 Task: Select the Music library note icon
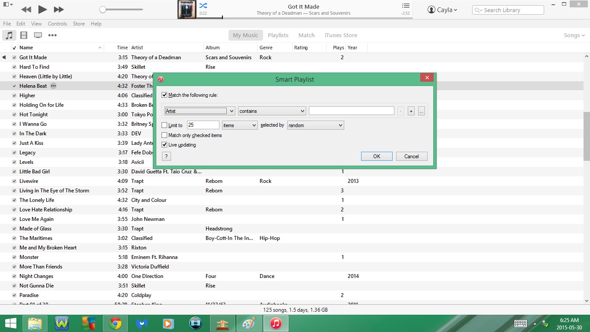pos(10,35)
